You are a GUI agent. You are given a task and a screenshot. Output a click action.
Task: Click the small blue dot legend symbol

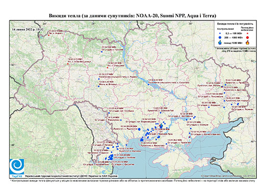click(220, 33)
